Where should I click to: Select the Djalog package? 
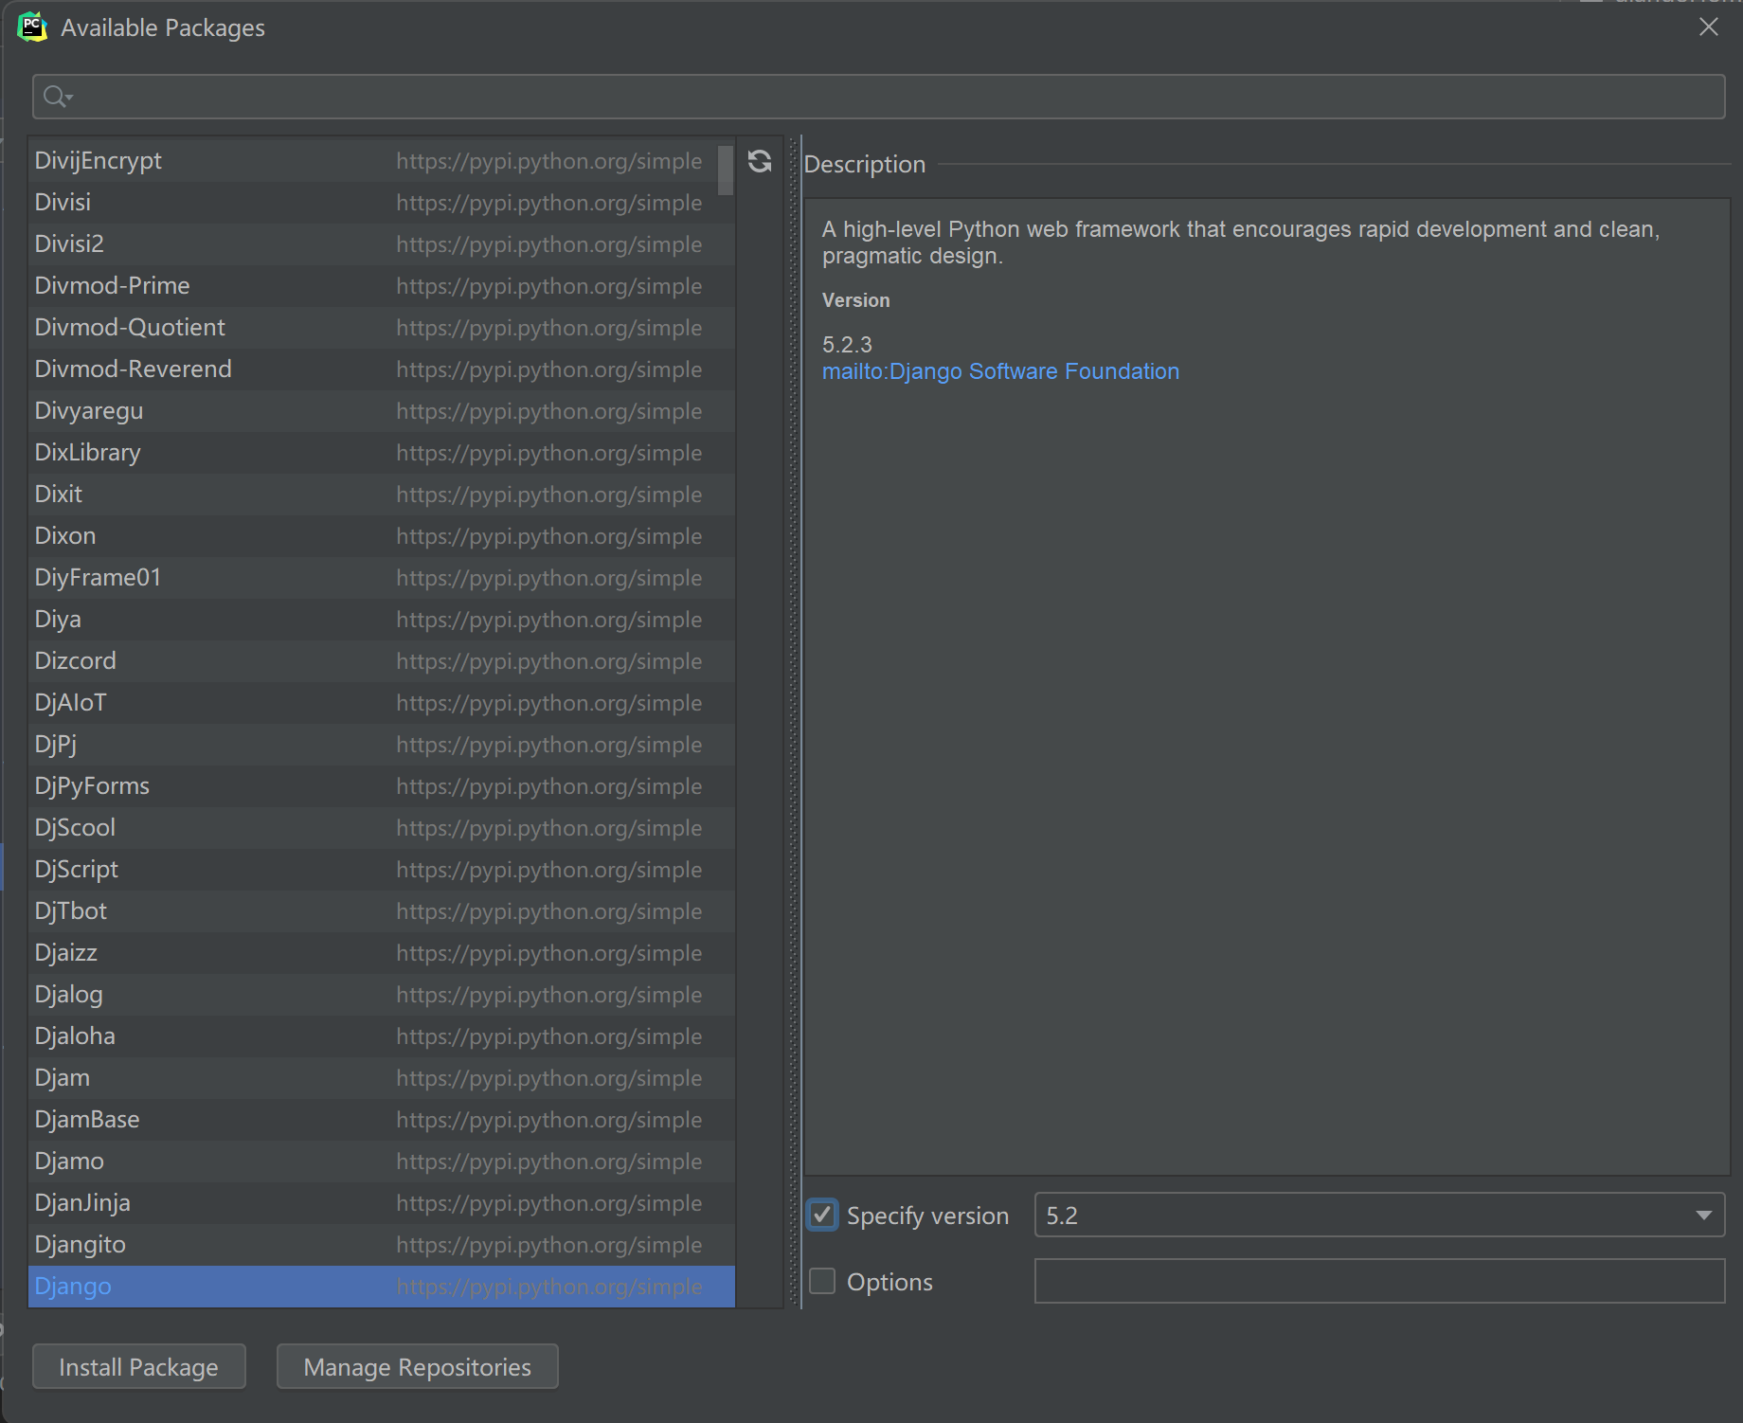pos(382,995)
